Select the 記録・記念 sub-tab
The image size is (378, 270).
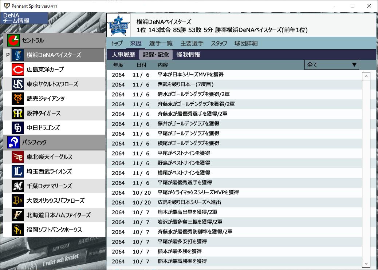[156, 55]
